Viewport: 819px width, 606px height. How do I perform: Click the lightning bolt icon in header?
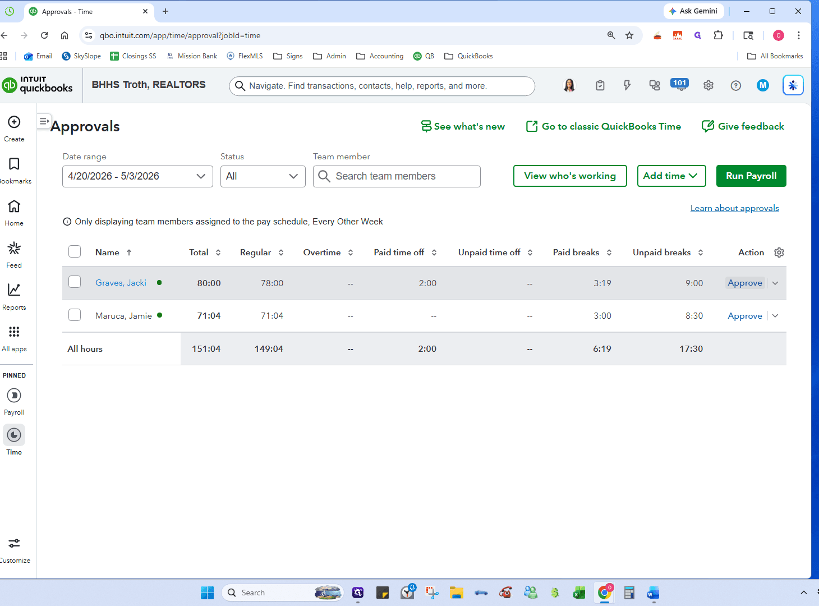coord(627,85)
